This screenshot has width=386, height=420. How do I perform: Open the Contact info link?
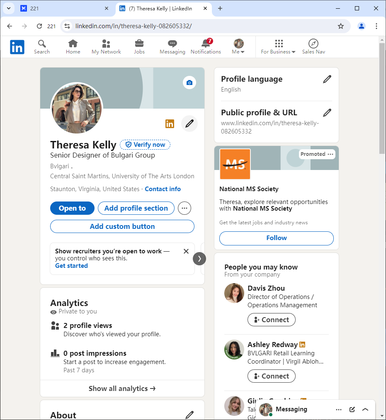point(163,189)
